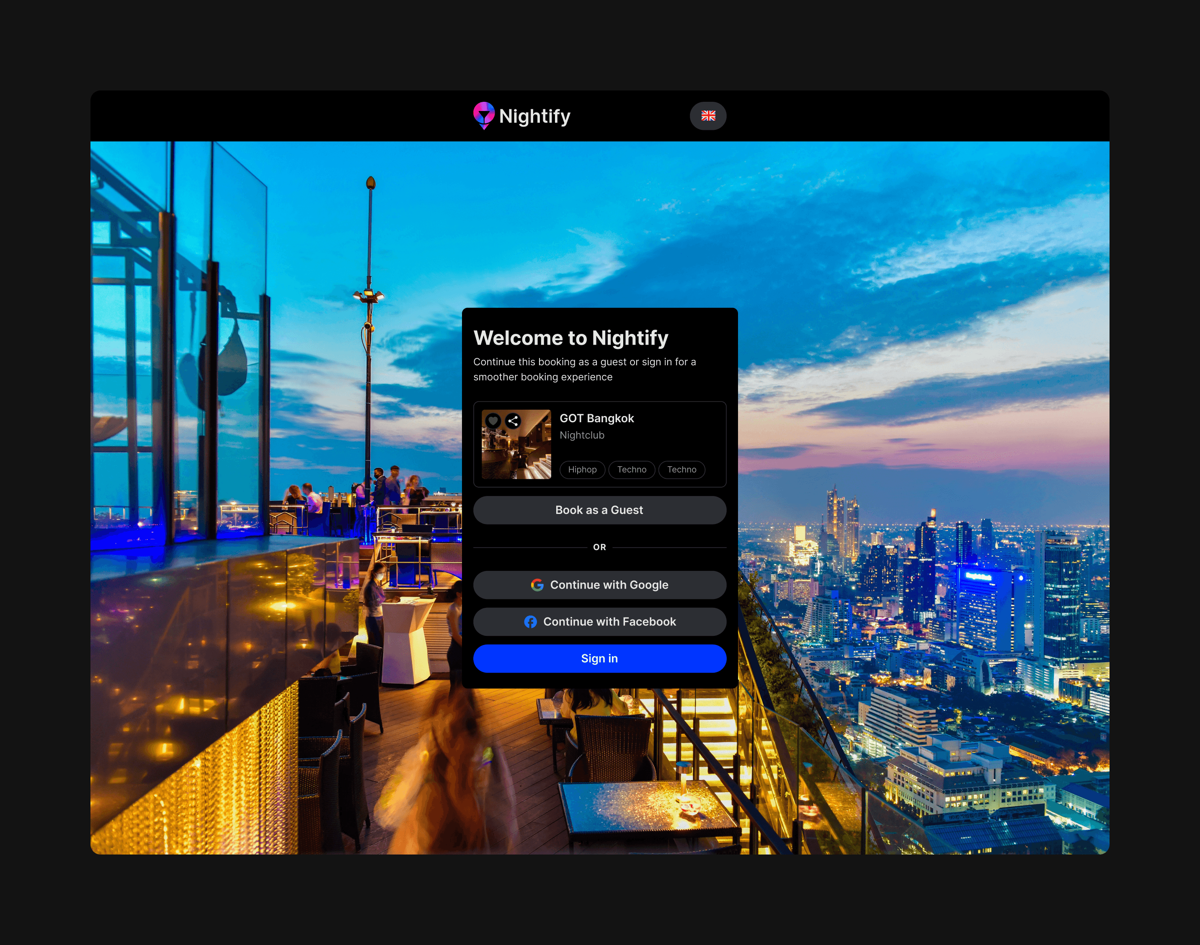The image size is (1200, 945).
Task: Click the Google icon on the sign-in option
Action: 537,584
